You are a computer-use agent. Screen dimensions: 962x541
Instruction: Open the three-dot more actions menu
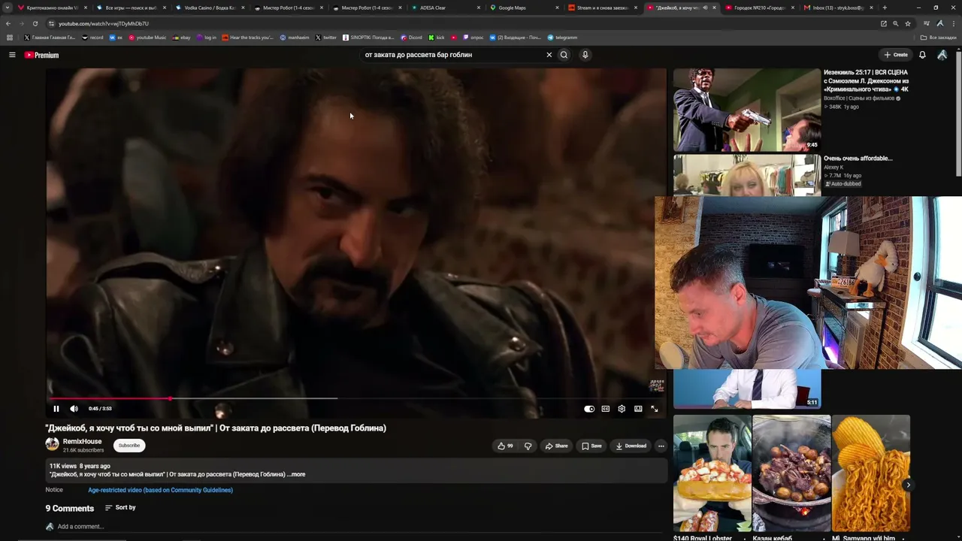coord(661,446)
